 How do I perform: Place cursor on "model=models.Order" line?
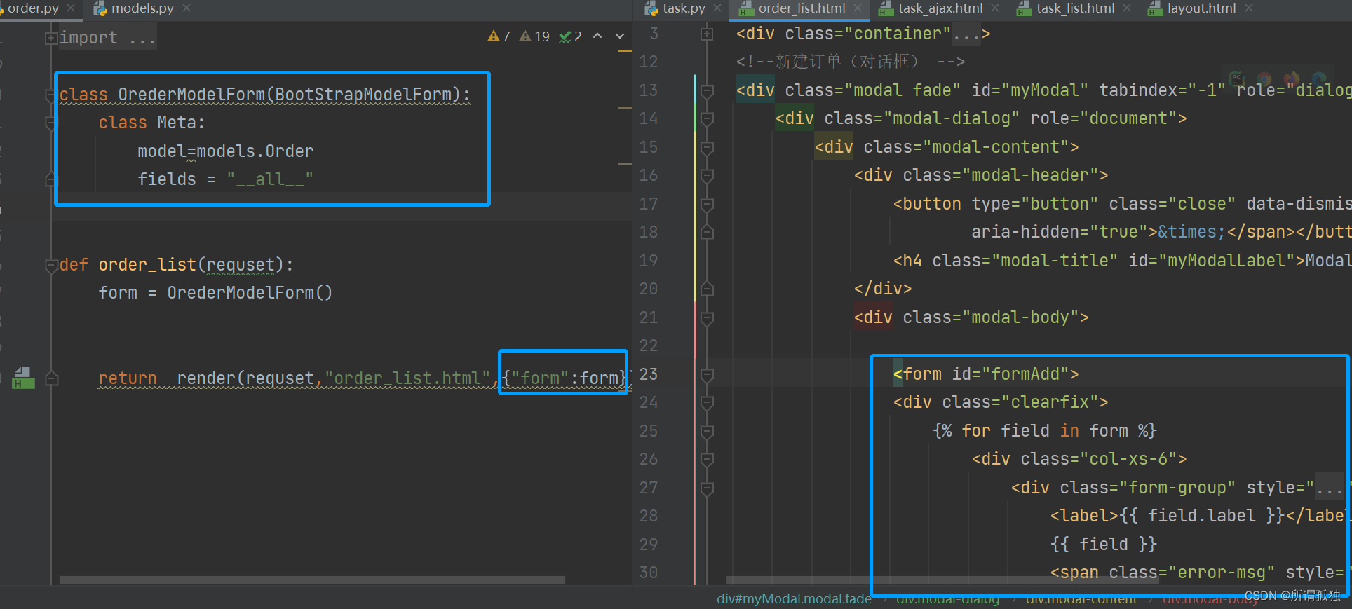pyautogui.click(x=225, y=151)
